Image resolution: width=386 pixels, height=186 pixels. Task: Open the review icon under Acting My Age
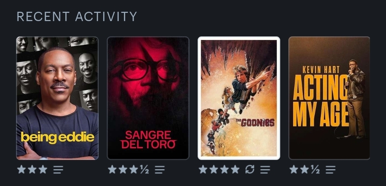click(x=330, y=170)
